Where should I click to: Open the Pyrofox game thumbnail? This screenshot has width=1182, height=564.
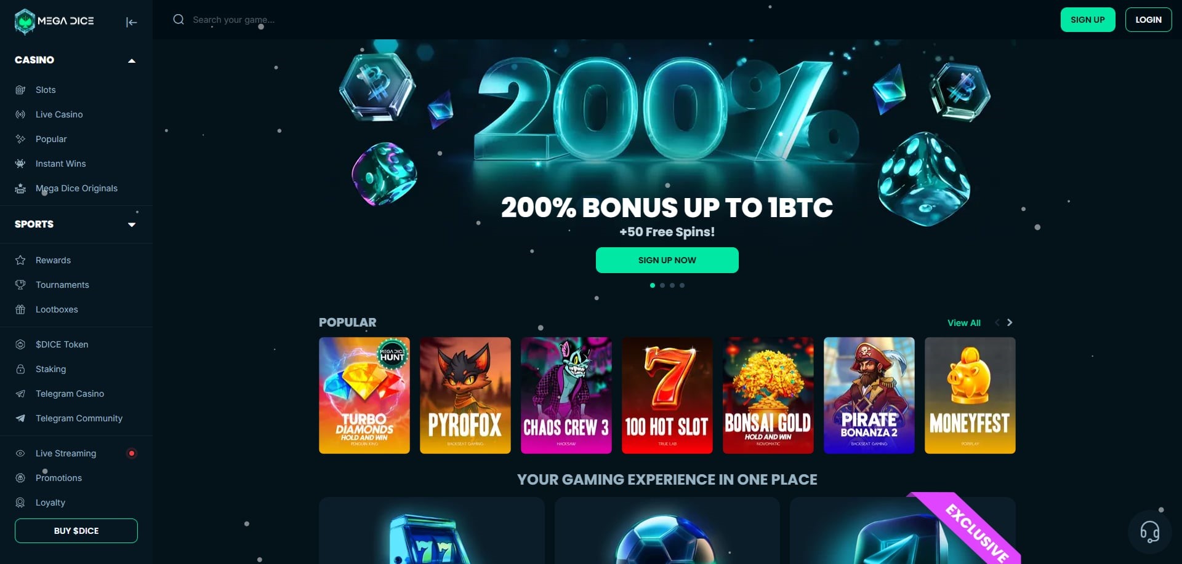pyautogui.click(x=465, y=395)
